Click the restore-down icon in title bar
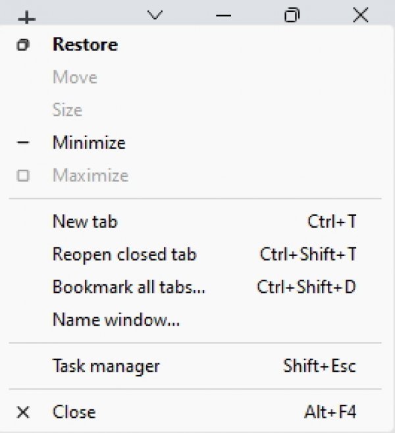This screenshot has width=395, height=433. click(x=292, y=15)
